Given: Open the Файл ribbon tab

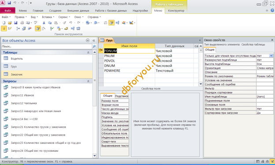Looking at the screenshot, I should click(7, 11).
